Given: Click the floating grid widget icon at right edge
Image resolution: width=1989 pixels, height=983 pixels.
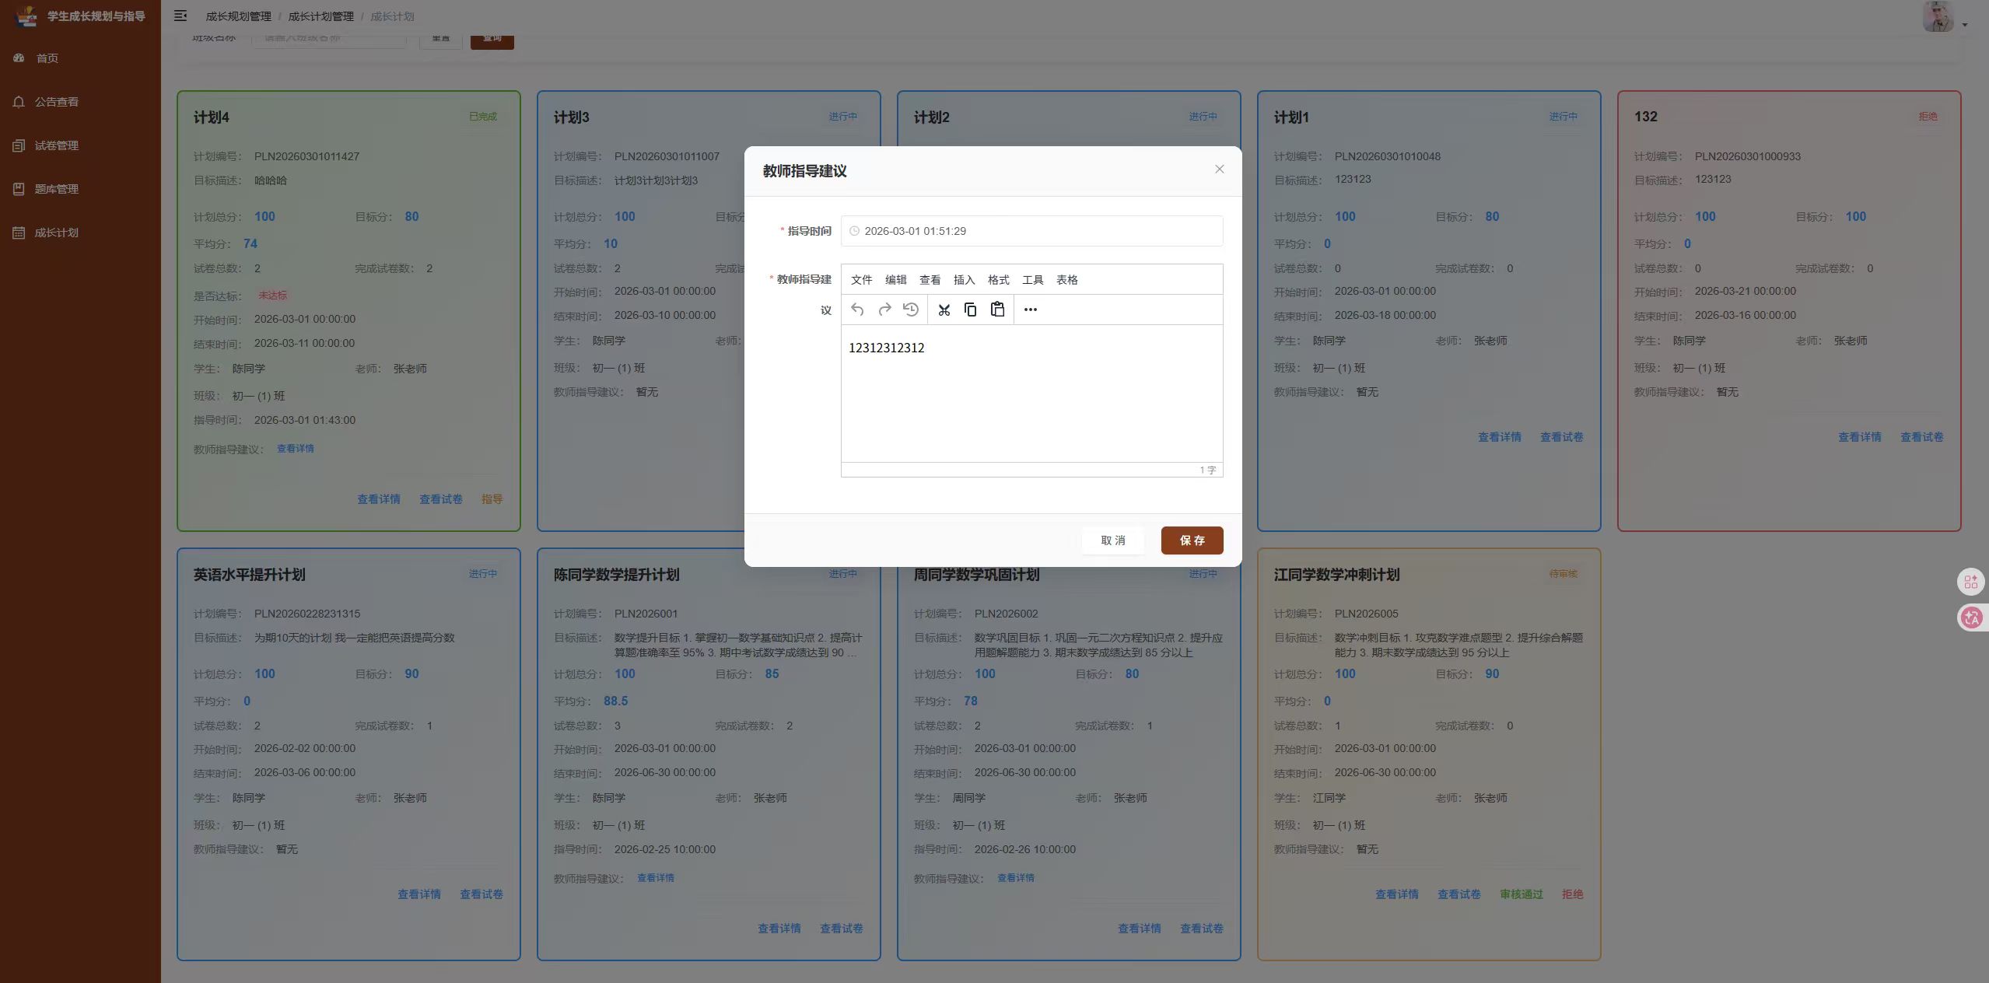Looking at the screenshot, I should pyautogui.click(x=1971, y=582).
